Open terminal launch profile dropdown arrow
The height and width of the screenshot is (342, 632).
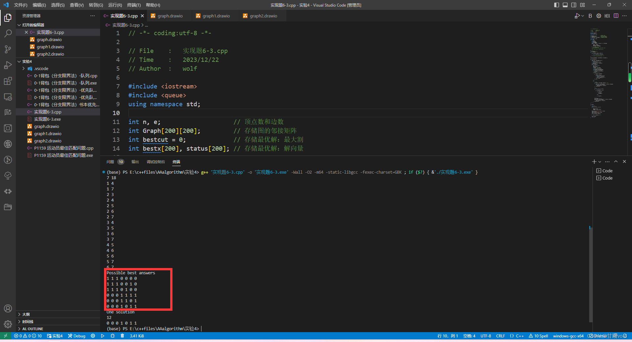coord(600,162)
